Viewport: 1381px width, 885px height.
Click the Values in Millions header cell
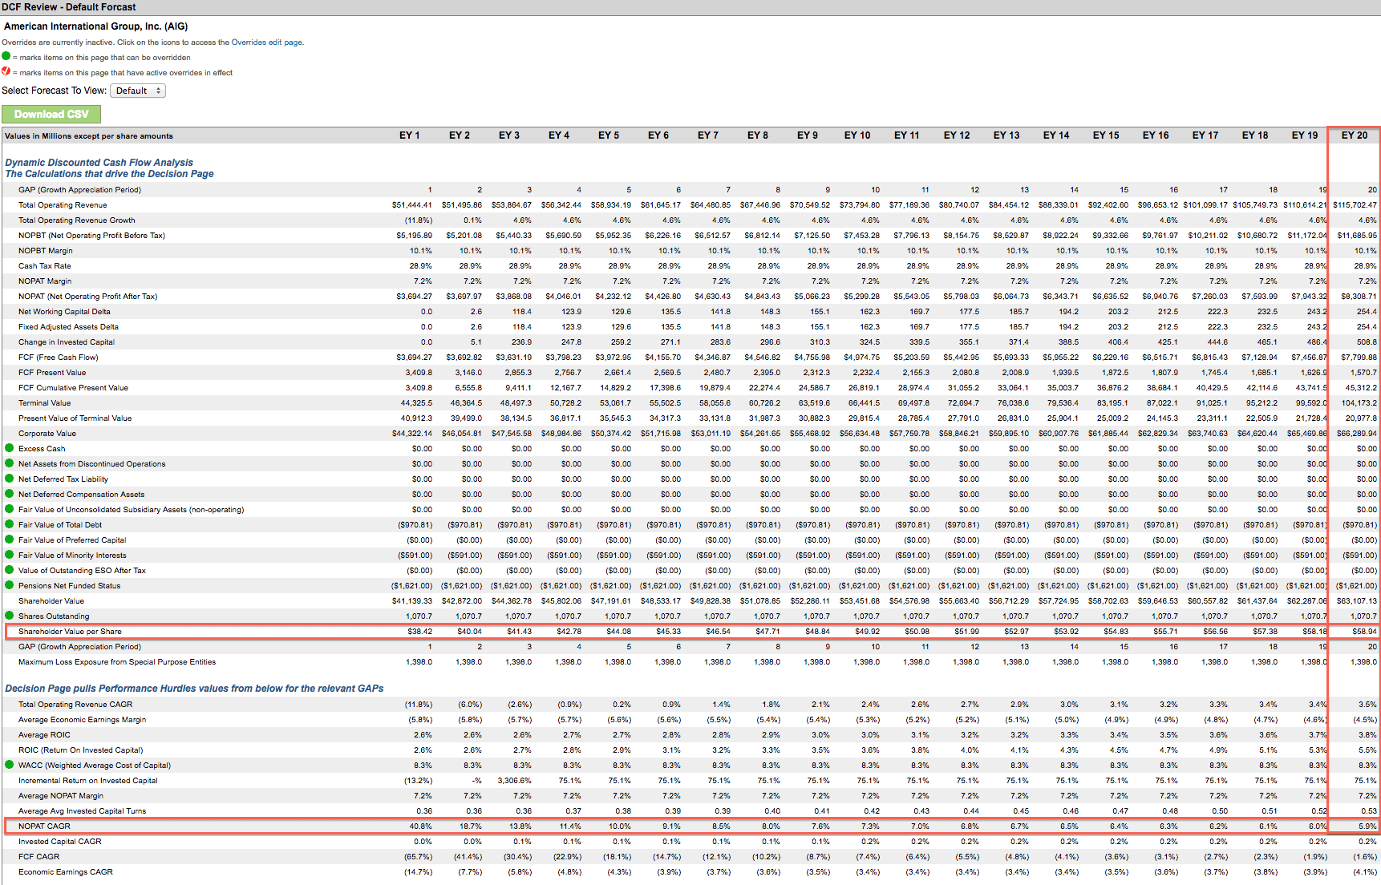point(89,136)
